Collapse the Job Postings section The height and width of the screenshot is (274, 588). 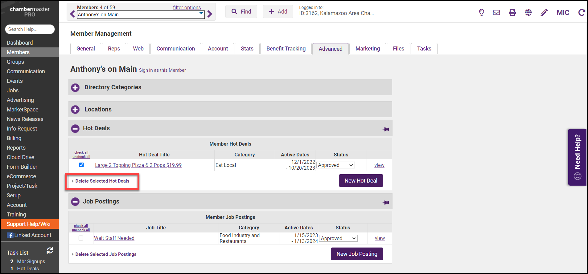tap(75, 202)
